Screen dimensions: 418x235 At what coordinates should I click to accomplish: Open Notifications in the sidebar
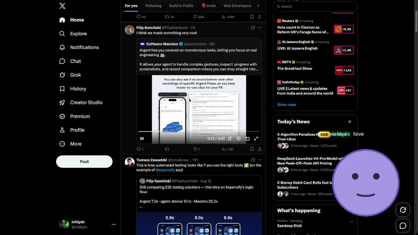coord(79,47)
